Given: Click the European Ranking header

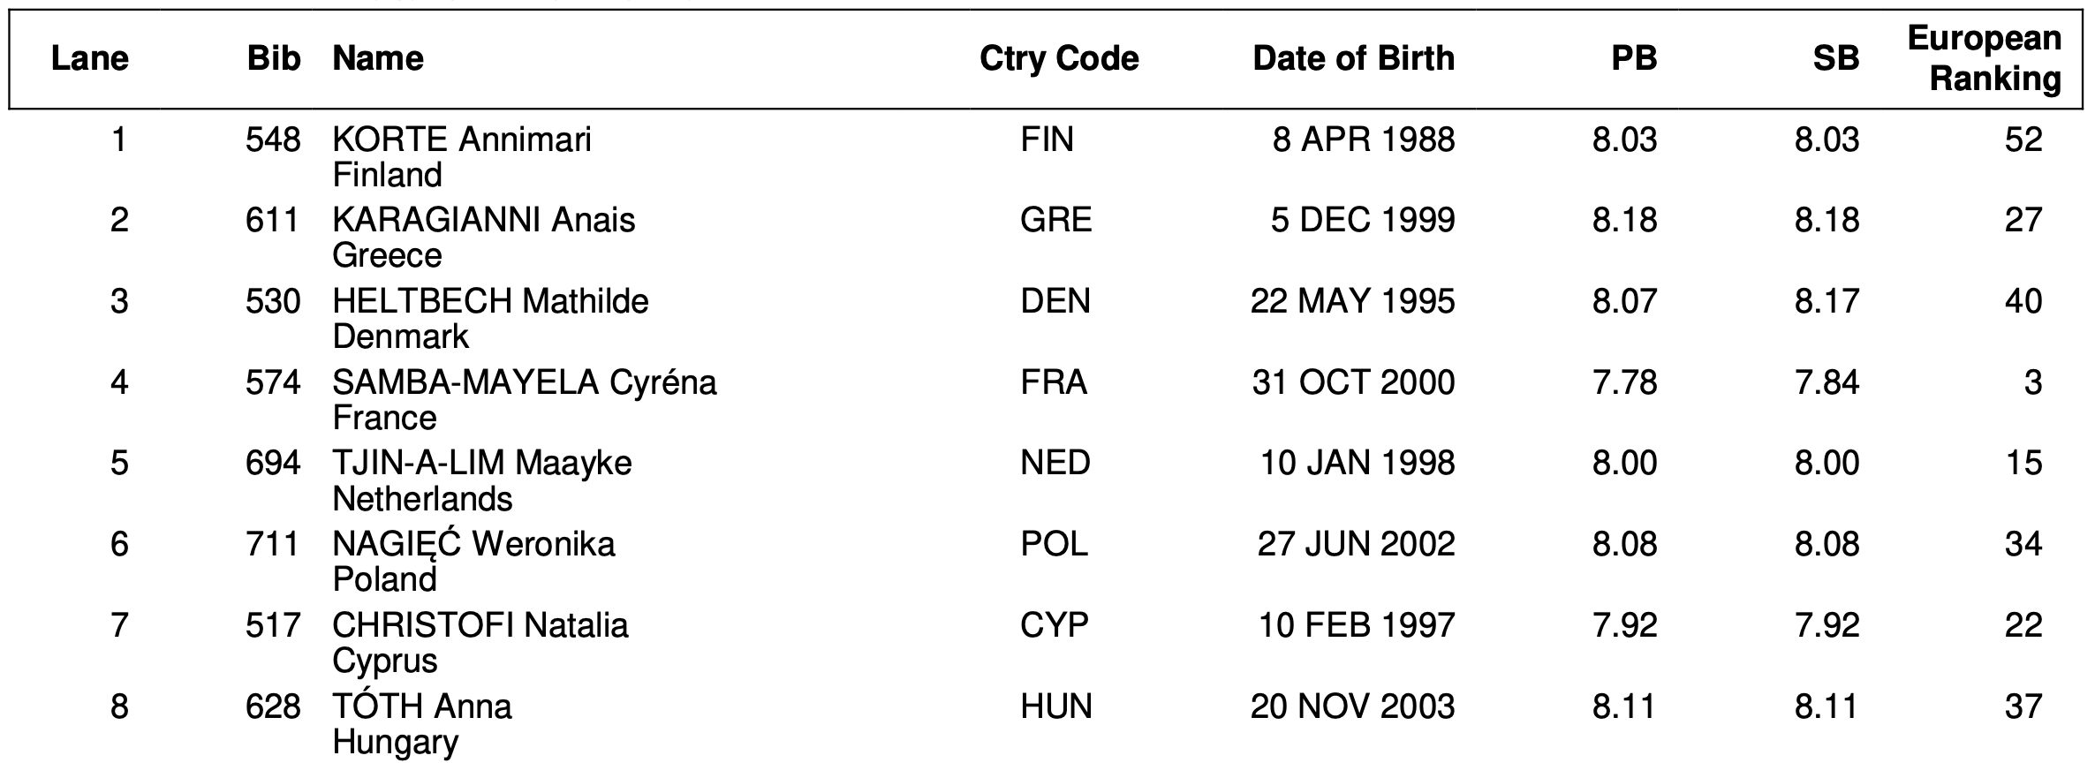Looking at the screenshot, I should 1984,58.
